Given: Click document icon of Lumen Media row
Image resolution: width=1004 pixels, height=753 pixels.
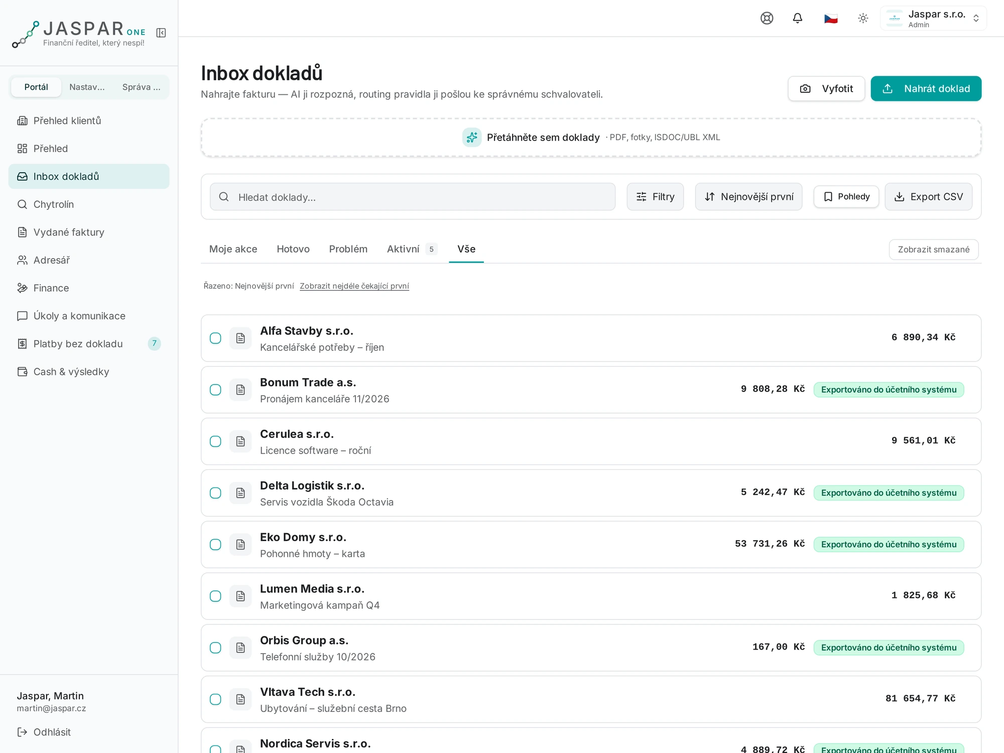Looking at the screenshot, I should click(x=240, y=596).
